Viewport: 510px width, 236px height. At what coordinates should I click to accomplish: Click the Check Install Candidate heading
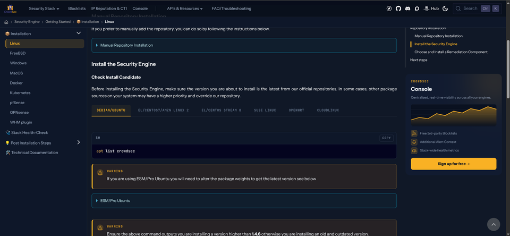[x=116, y=77]
